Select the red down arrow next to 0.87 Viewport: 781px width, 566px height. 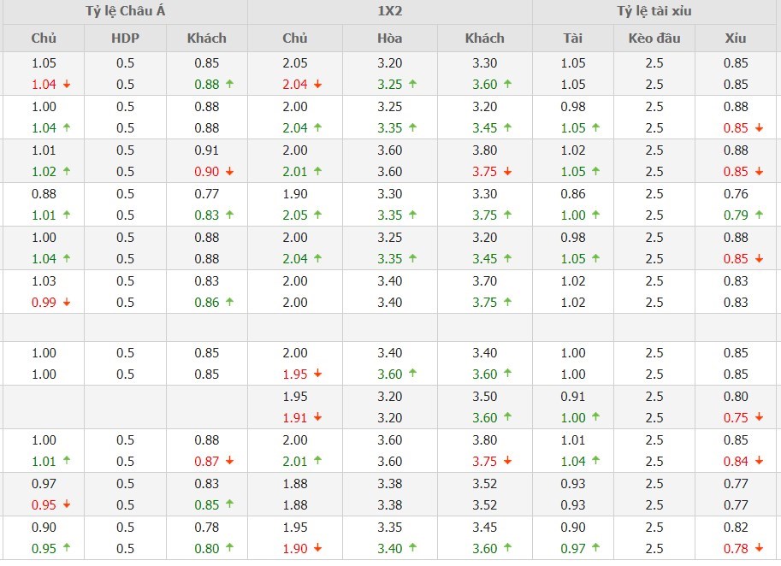pyautogui.click(x=229, y=462)
